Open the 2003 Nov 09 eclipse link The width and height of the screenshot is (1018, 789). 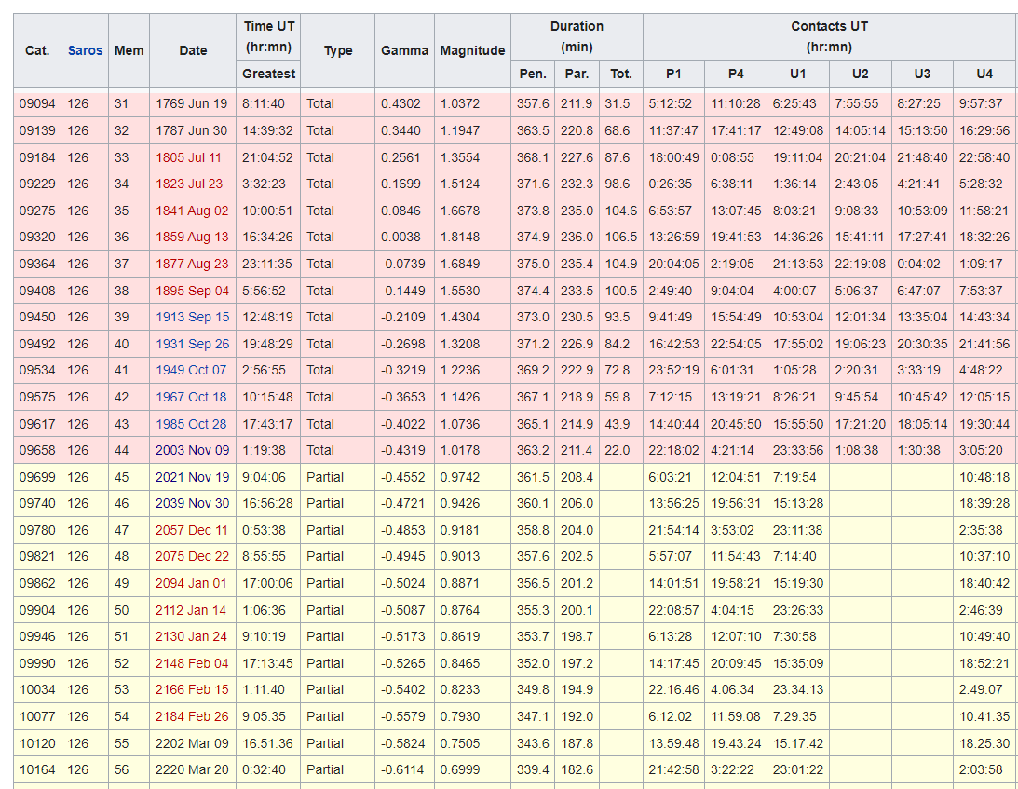click(x=191, y=450)
